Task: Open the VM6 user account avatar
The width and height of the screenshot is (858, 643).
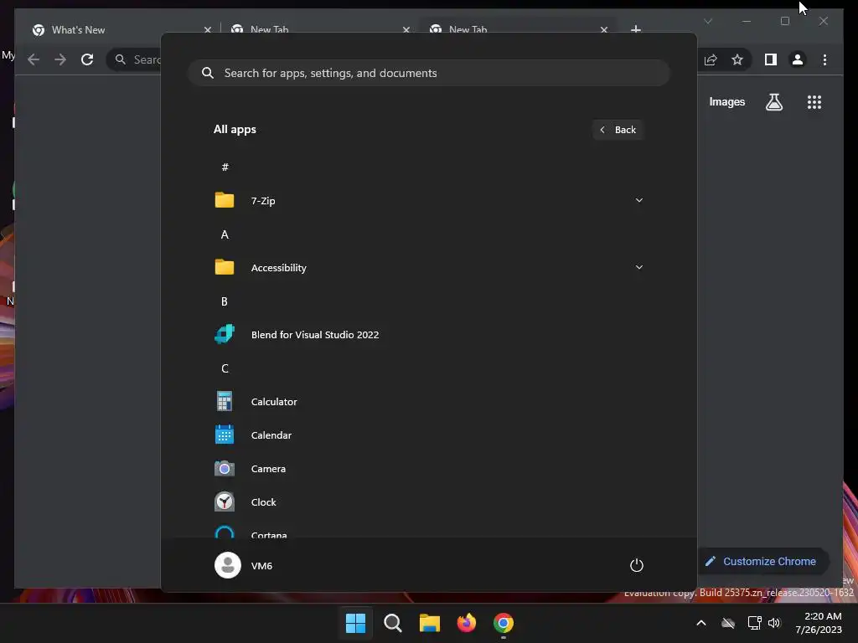Action: tap(228, 565)
